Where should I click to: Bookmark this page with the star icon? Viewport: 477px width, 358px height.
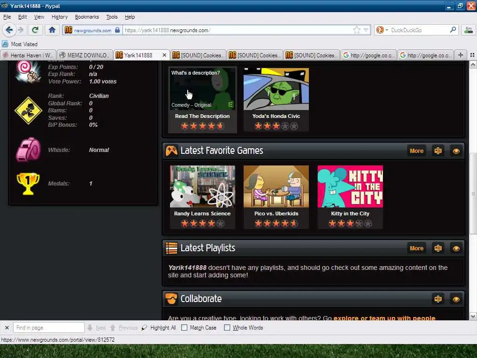(x=356, y=30)
